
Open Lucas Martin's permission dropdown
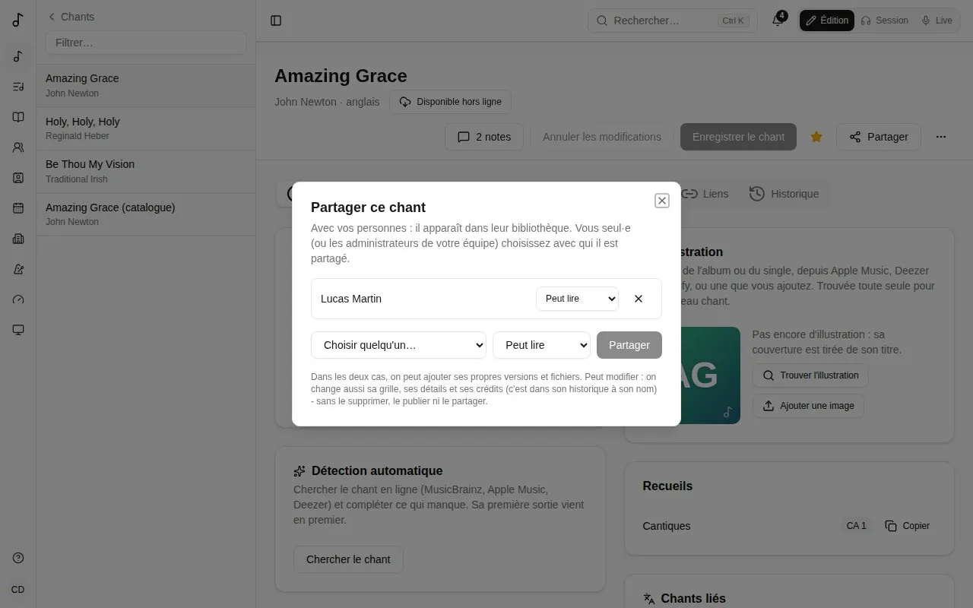tap(577, 299)
